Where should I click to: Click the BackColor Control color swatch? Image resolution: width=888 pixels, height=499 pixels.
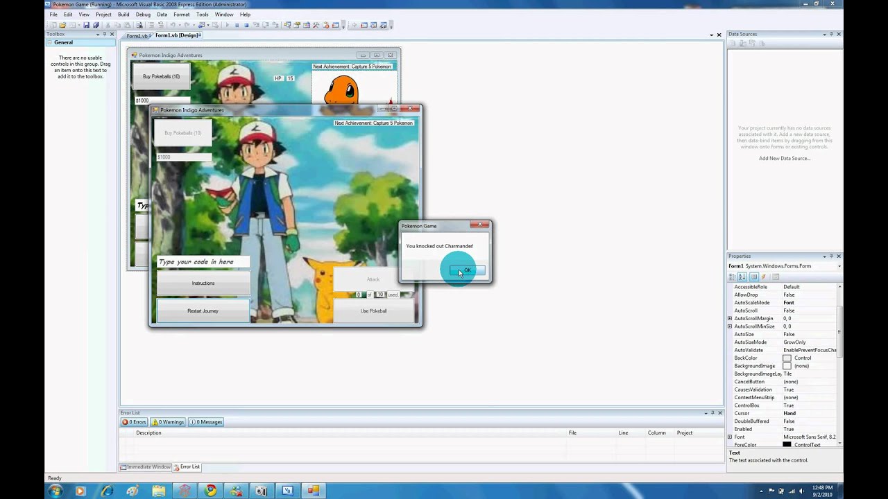[x=787, y=358]
